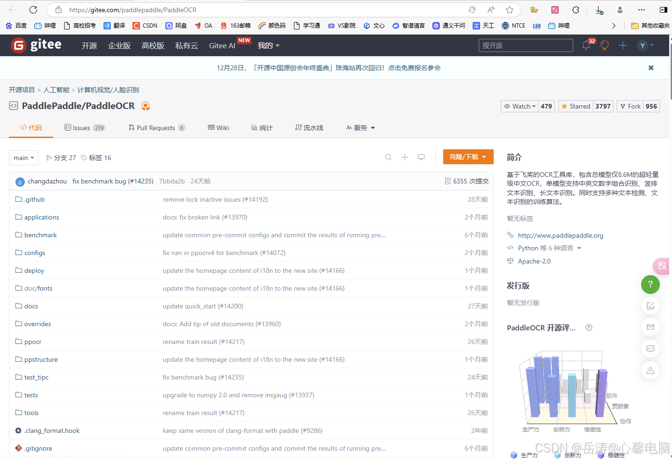Click the pink translate floating icon

662,266
